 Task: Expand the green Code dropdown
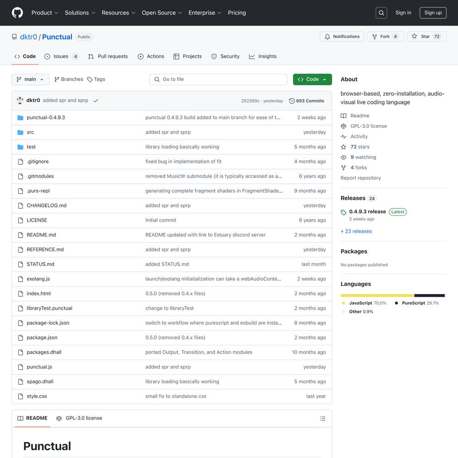(312, 79)
